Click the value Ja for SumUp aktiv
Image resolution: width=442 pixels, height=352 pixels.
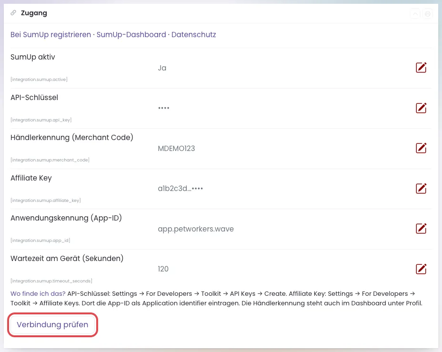pos(162,68)
